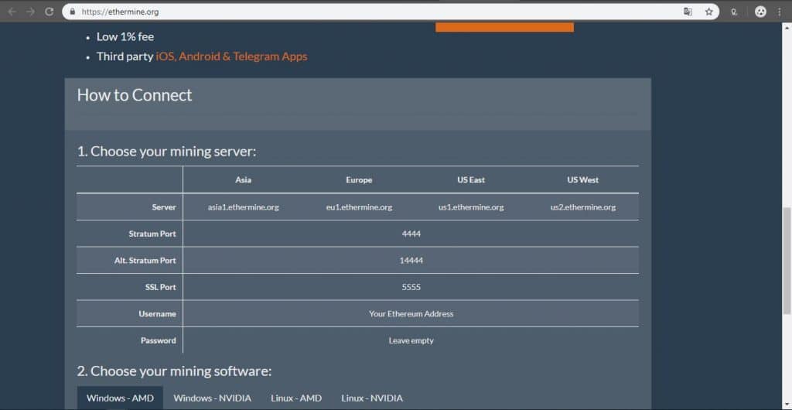Select us2.ethermine.org server address
Image resolution: width=792 pixels, height=410 pixels.
coord(583,207)
